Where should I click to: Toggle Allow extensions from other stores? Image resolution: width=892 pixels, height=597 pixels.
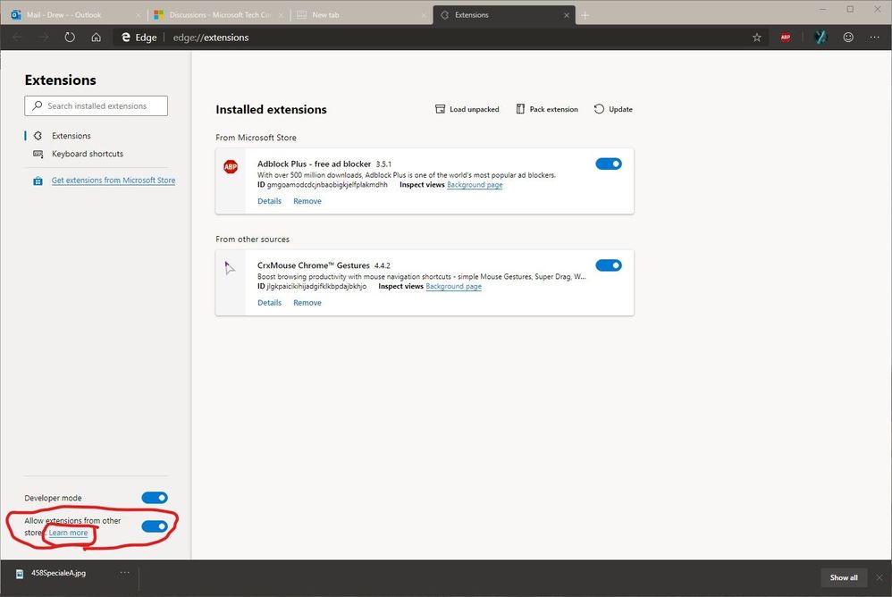(x=155, y=526)
